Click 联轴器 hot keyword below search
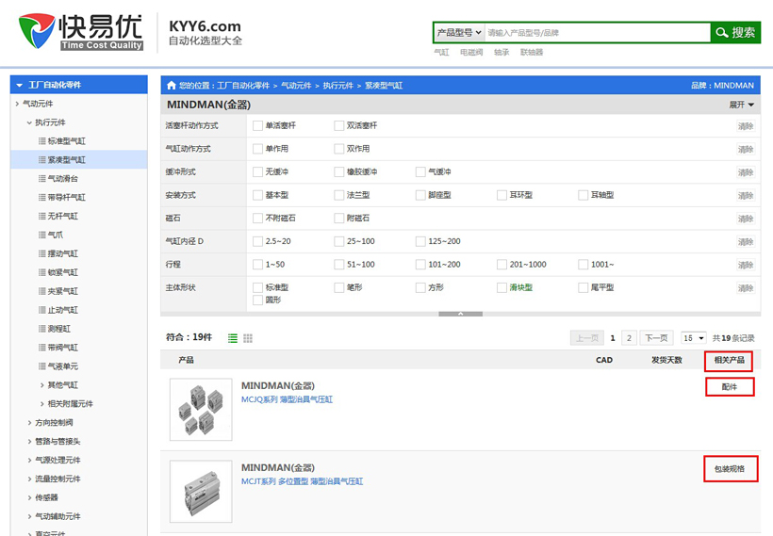This screenshot has width=773, height=536. tap(532, 52)
